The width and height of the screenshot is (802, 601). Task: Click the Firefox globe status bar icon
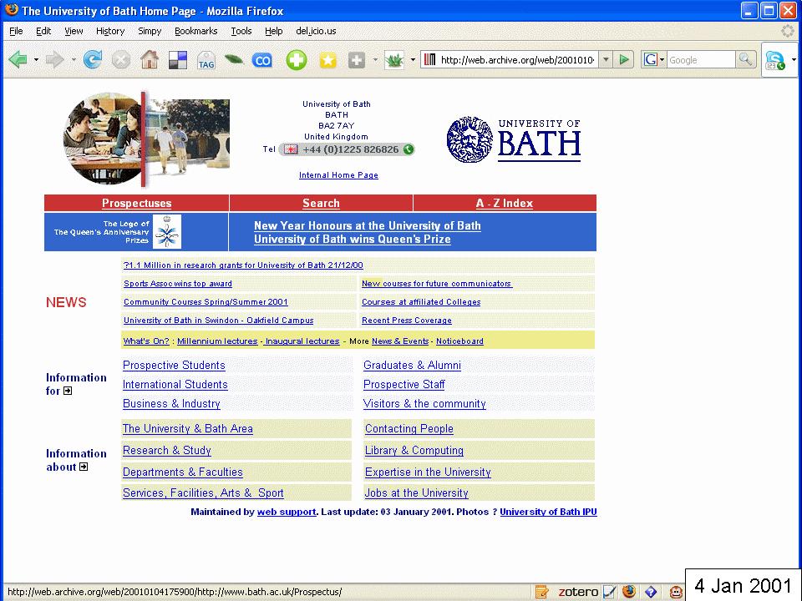[x=629, y=592]
